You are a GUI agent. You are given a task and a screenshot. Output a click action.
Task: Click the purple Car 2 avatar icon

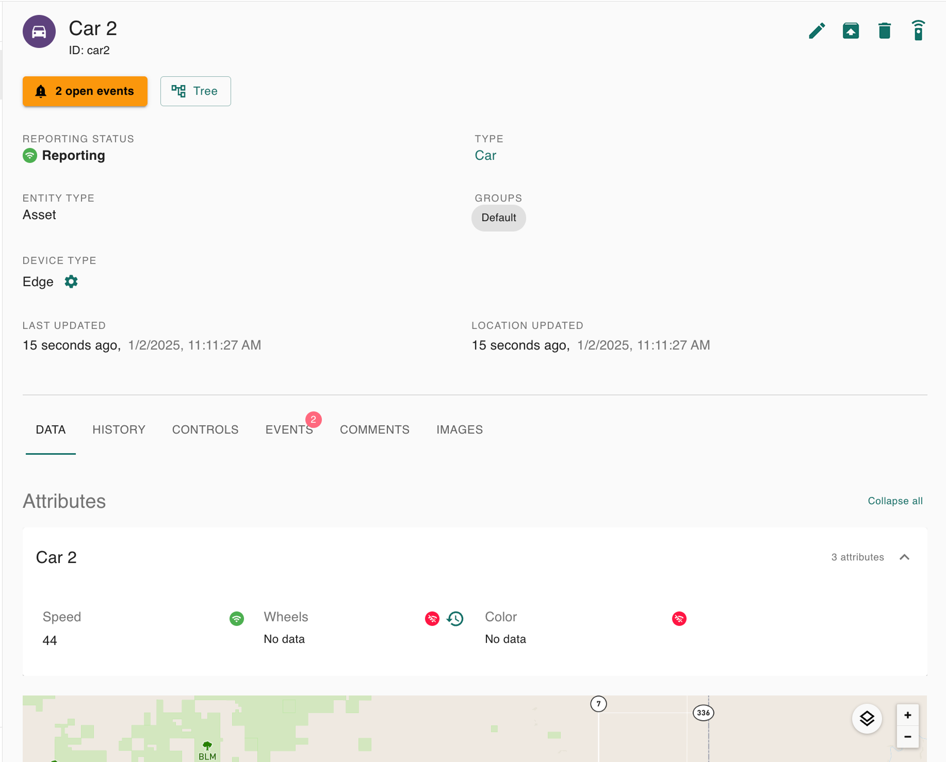point(39,31)
